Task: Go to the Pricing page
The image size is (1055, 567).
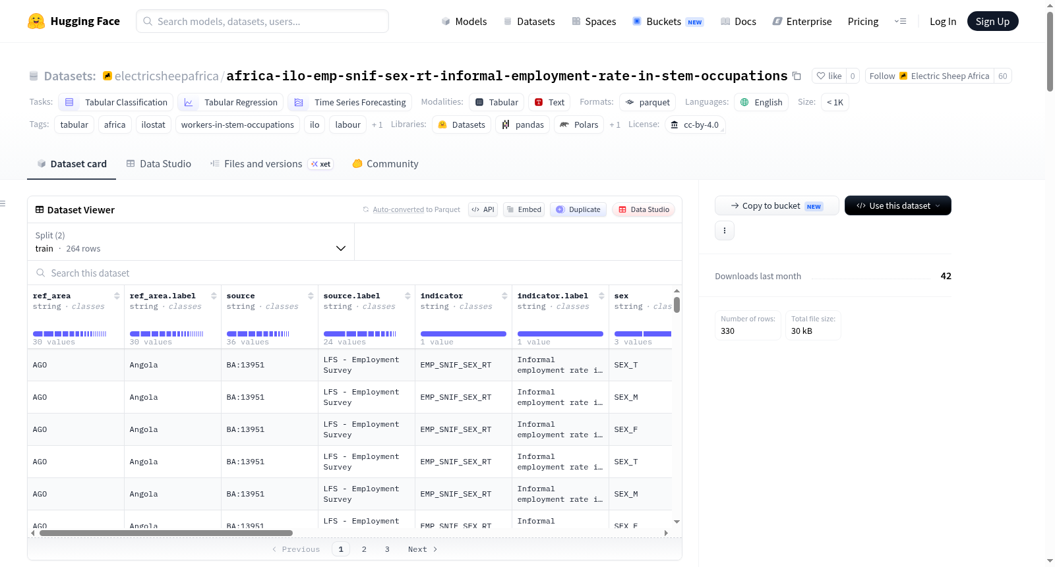Action: [863, 21]
